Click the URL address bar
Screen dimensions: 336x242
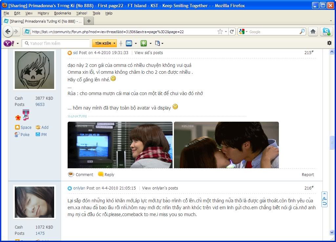pos(124,32)
